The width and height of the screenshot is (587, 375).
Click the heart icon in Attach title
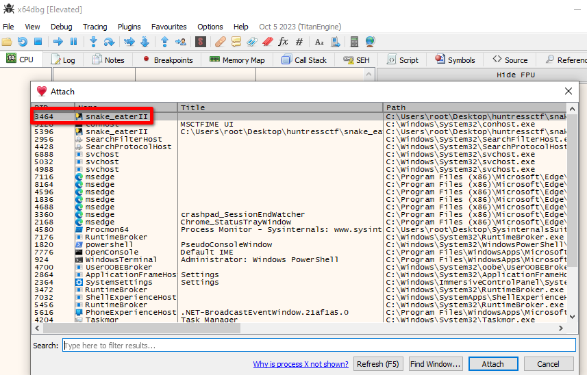(42, 92)
